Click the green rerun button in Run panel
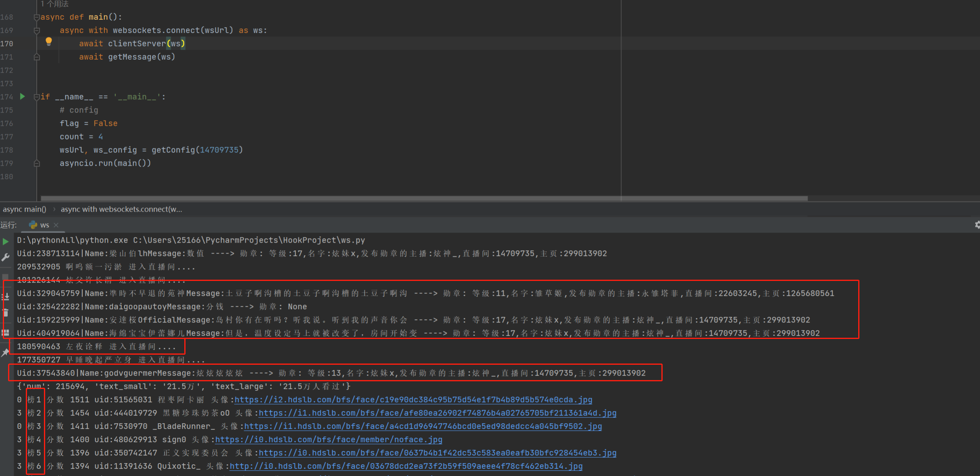Viewport: 980px width, 476px height. (6, 241)
